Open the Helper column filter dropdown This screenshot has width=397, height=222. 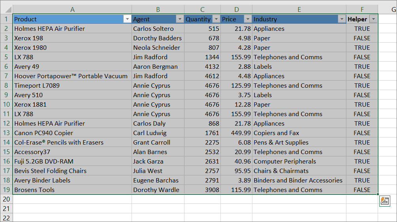[373, 19]
